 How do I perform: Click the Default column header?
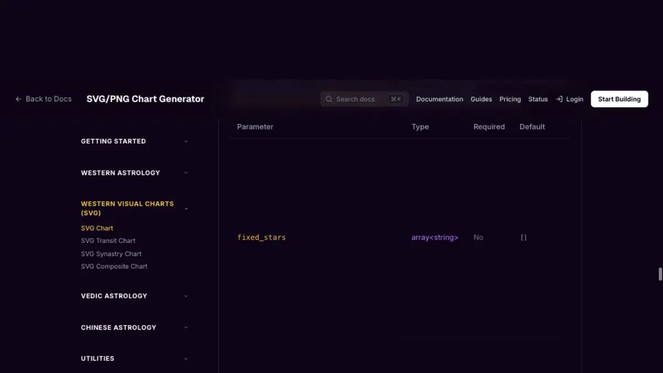pos(532,127)
